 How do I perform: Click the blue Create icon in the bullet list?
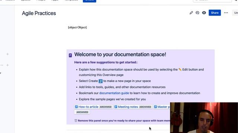coord(101,81)
